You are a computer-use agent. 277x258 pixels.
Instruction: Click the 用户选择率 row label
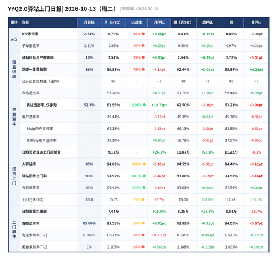31,117
